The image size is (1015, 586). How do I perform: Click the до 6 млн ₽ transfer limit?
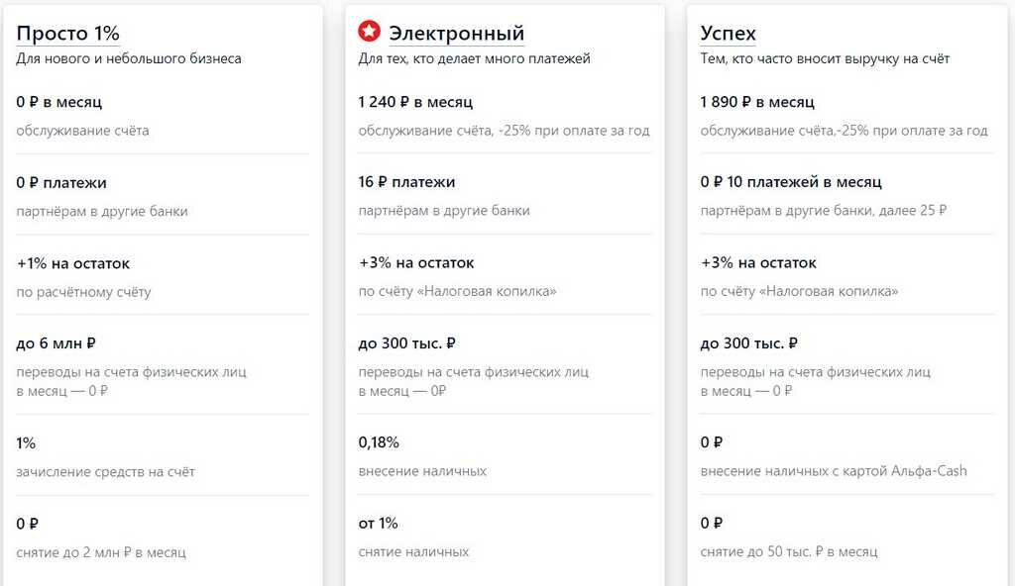56,343
